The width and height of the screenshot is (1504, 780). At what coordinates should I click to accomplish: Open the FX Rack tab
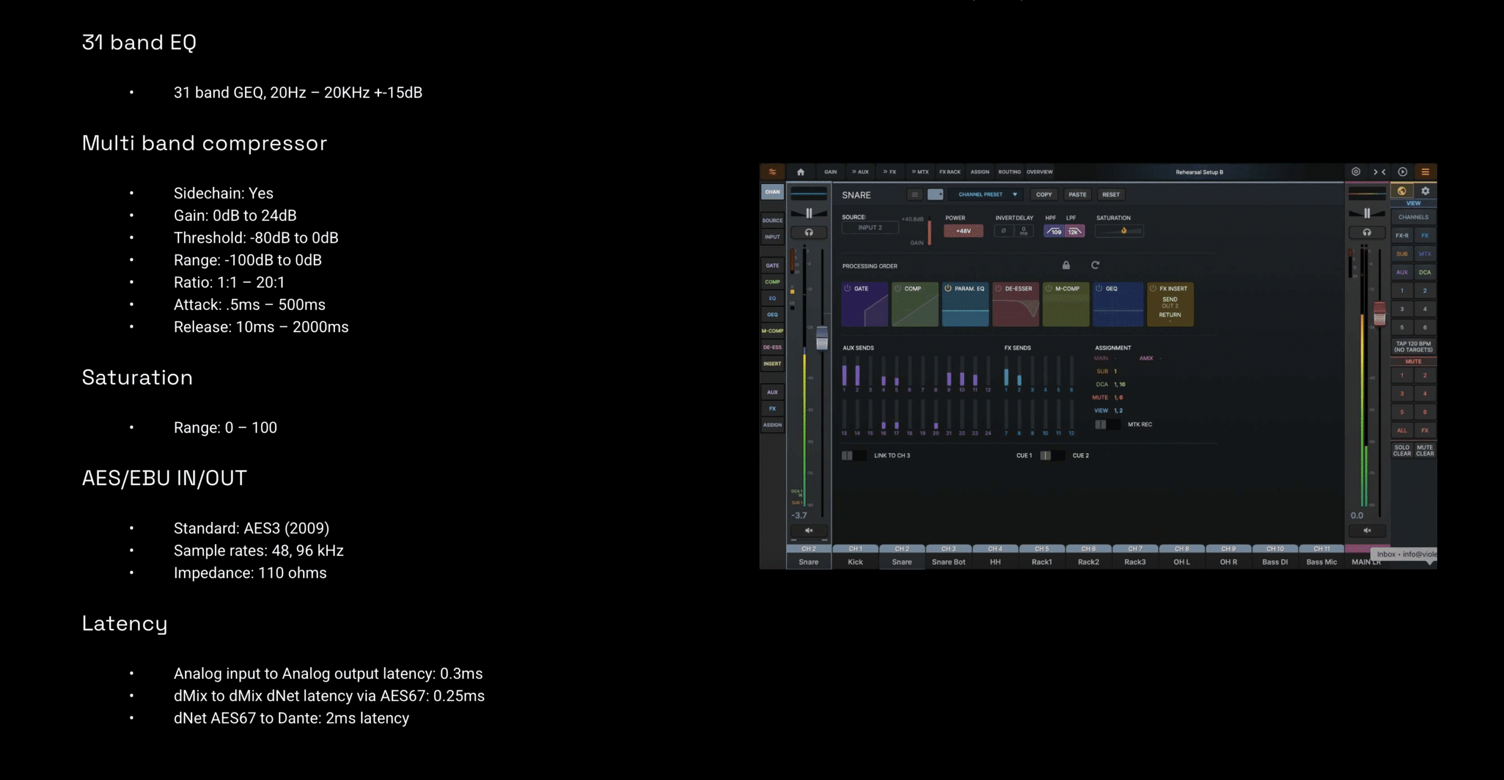click(x=949, y=172)
